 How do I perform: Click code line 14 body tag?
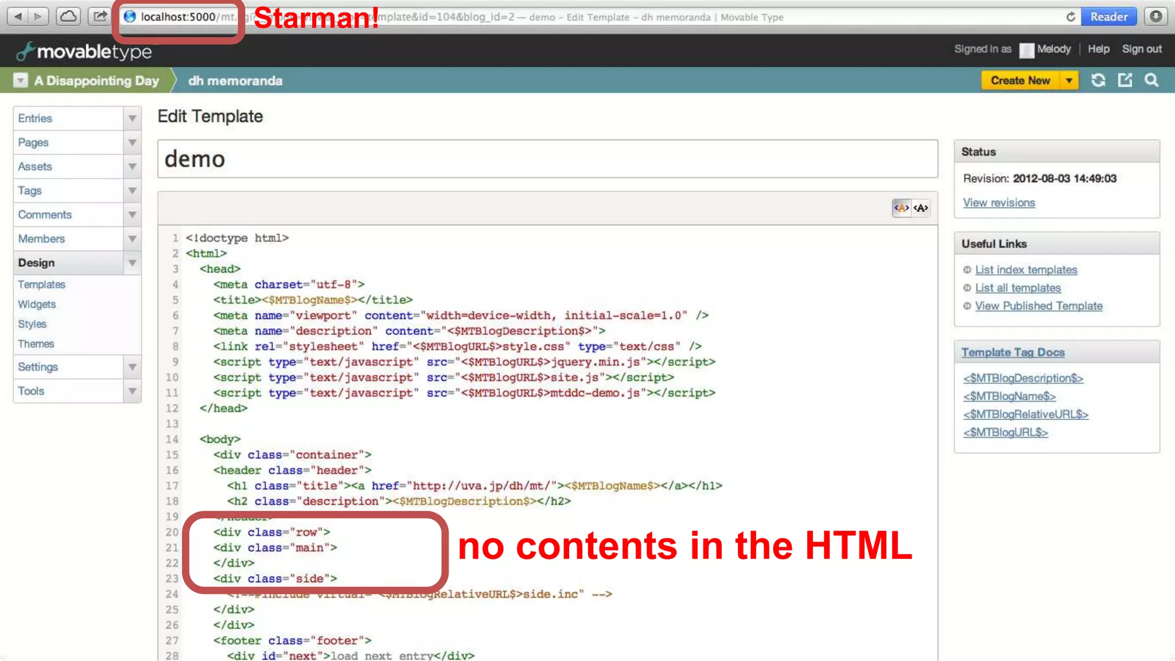[220, 440]
